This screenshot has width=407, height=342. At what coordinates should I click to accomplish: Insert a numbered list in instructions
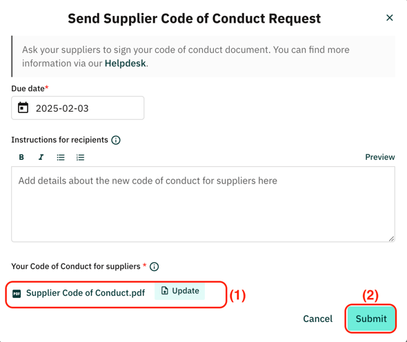pos(80,157)
